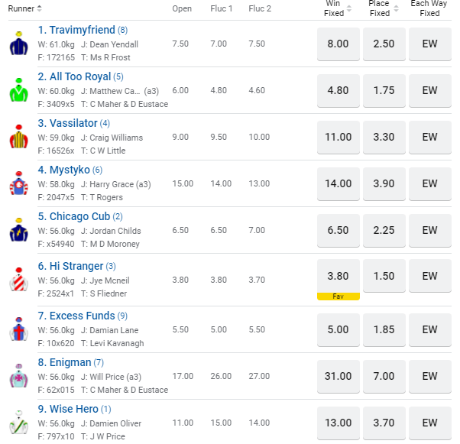Select 8.00 win odds for Travimyfriend
The height and width of the screenshot is (444, 460).
[338, 44]
